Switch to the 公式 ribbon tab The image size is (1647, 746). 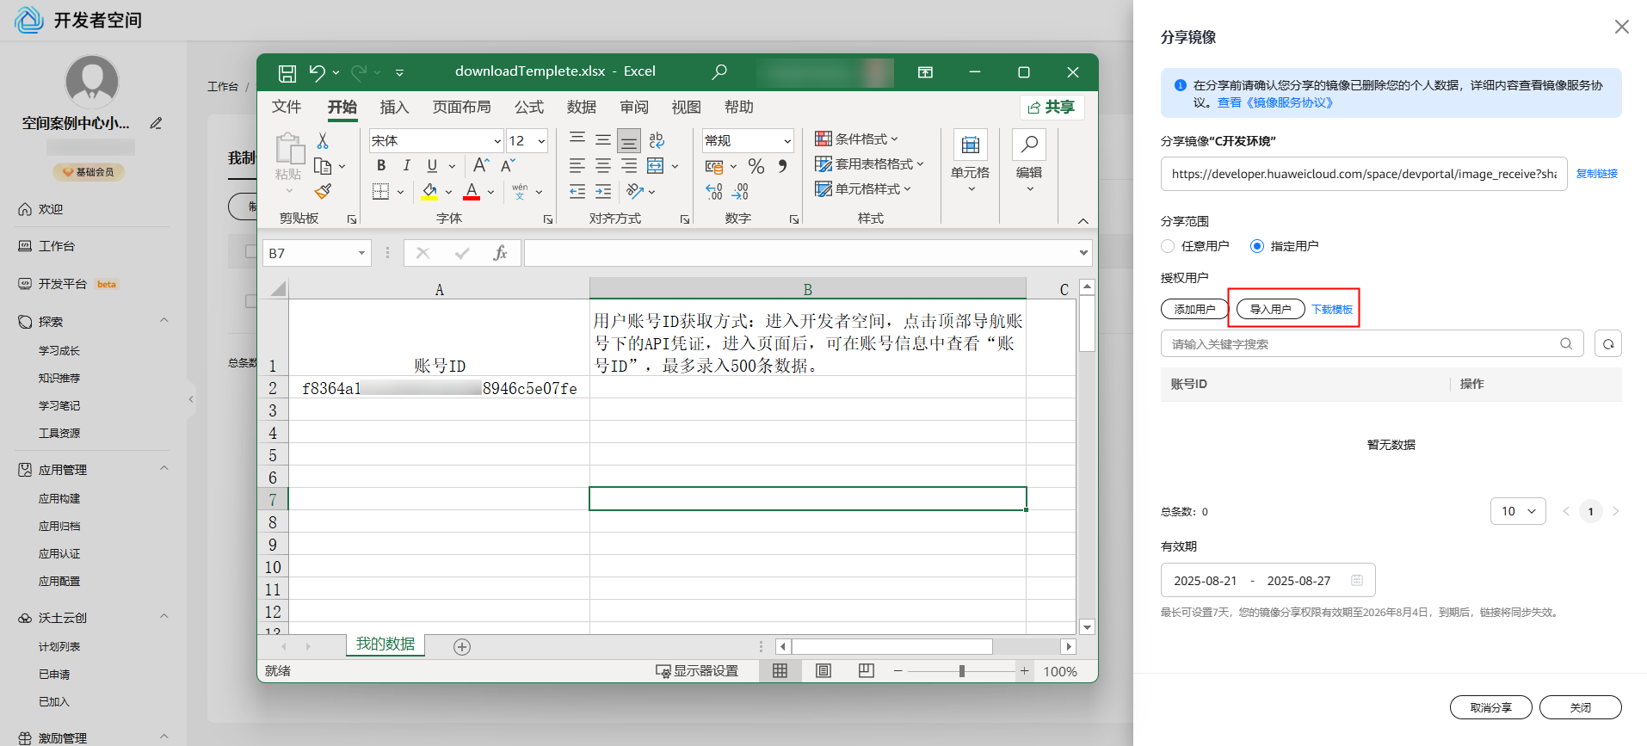point(529,107)
